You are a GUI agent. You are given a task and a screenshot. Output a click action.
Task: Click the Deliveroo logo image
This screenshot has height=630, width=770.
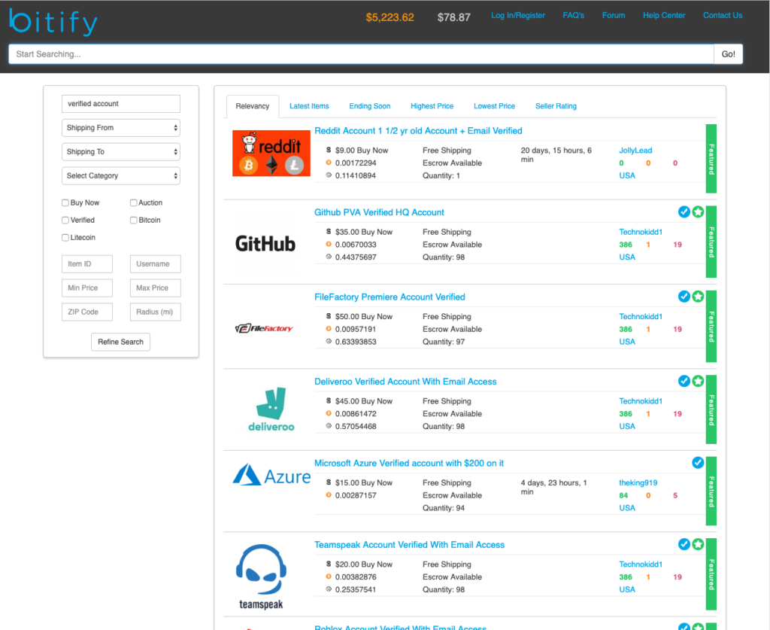(x=271, y=409)
